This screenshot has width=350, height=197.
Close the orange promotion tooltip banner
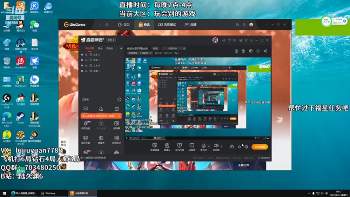(x=119, y=116)
